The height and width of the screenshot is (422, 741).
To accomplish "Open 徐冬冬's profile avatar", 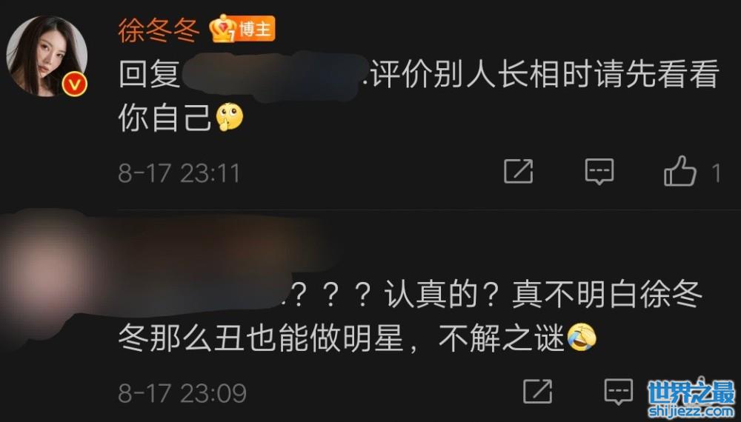I will (46, 56).
